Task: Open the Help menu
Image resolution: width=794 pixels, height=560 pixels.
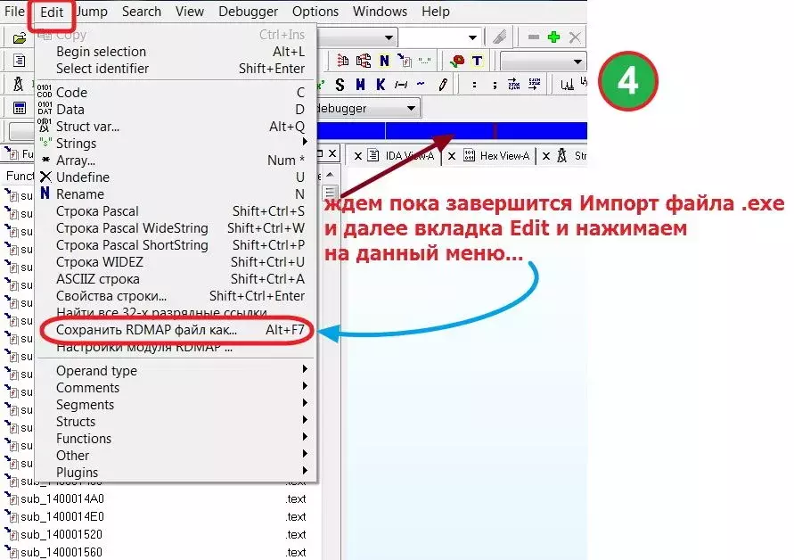Action: click(436, 12)
